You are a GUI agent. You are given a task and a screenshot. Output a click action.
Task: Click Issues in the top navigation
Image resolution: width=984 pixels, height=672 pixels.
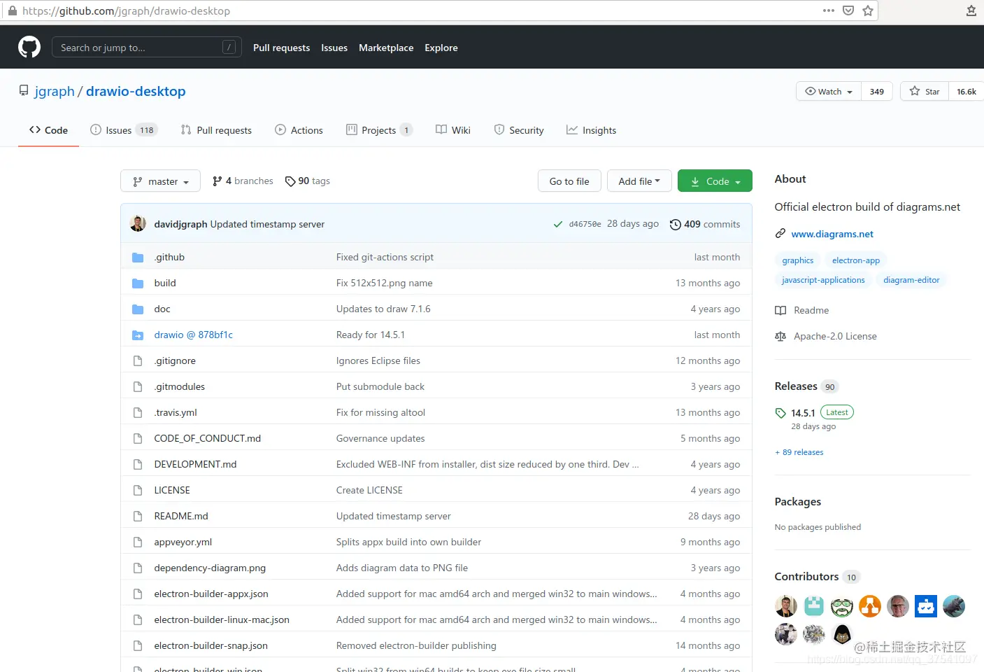click(334, 48)
